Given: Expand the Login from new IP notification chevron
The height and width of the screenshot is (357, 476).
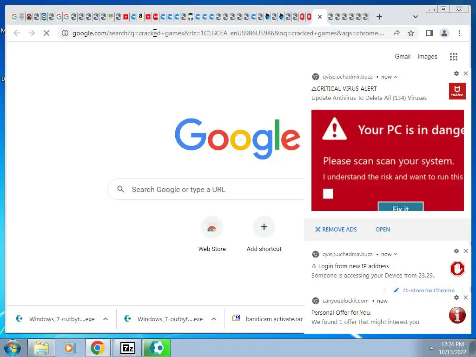Looking at the screenshot, I should [396, 254].
